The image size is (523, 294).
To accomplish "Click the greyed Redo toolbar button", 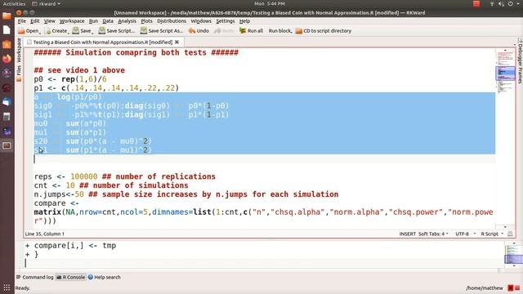I will (x=224, y=31).
